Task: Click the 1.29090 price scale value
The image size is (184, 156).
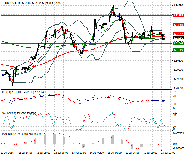Action: point(178,79)
